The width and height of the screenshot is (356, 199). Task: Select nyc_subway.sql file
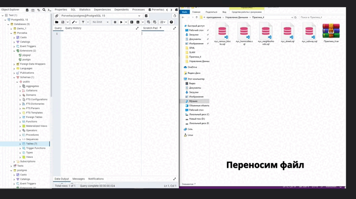(309, 33)
